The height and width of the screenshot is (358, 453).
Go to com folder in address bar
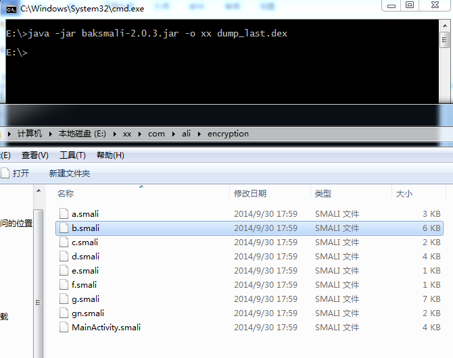[x=156, y=134]
